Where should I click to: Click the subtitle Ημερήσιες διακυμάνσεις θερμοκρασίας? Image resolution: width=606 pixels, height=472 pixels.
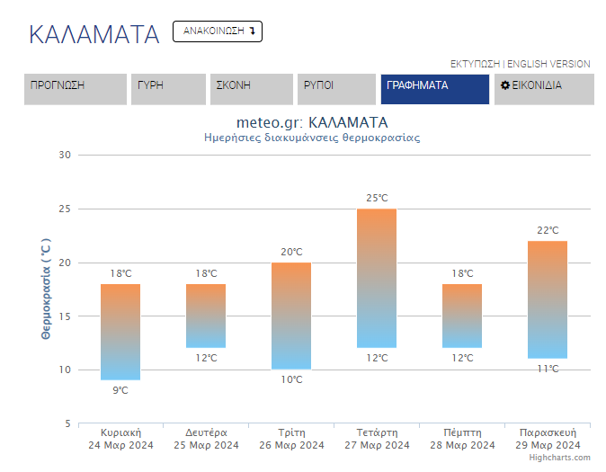tap(312, 138)
